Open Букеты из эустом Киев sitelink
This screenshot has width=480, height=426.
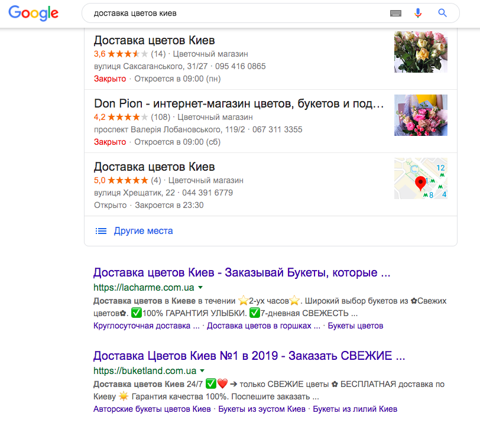[262, 409]
